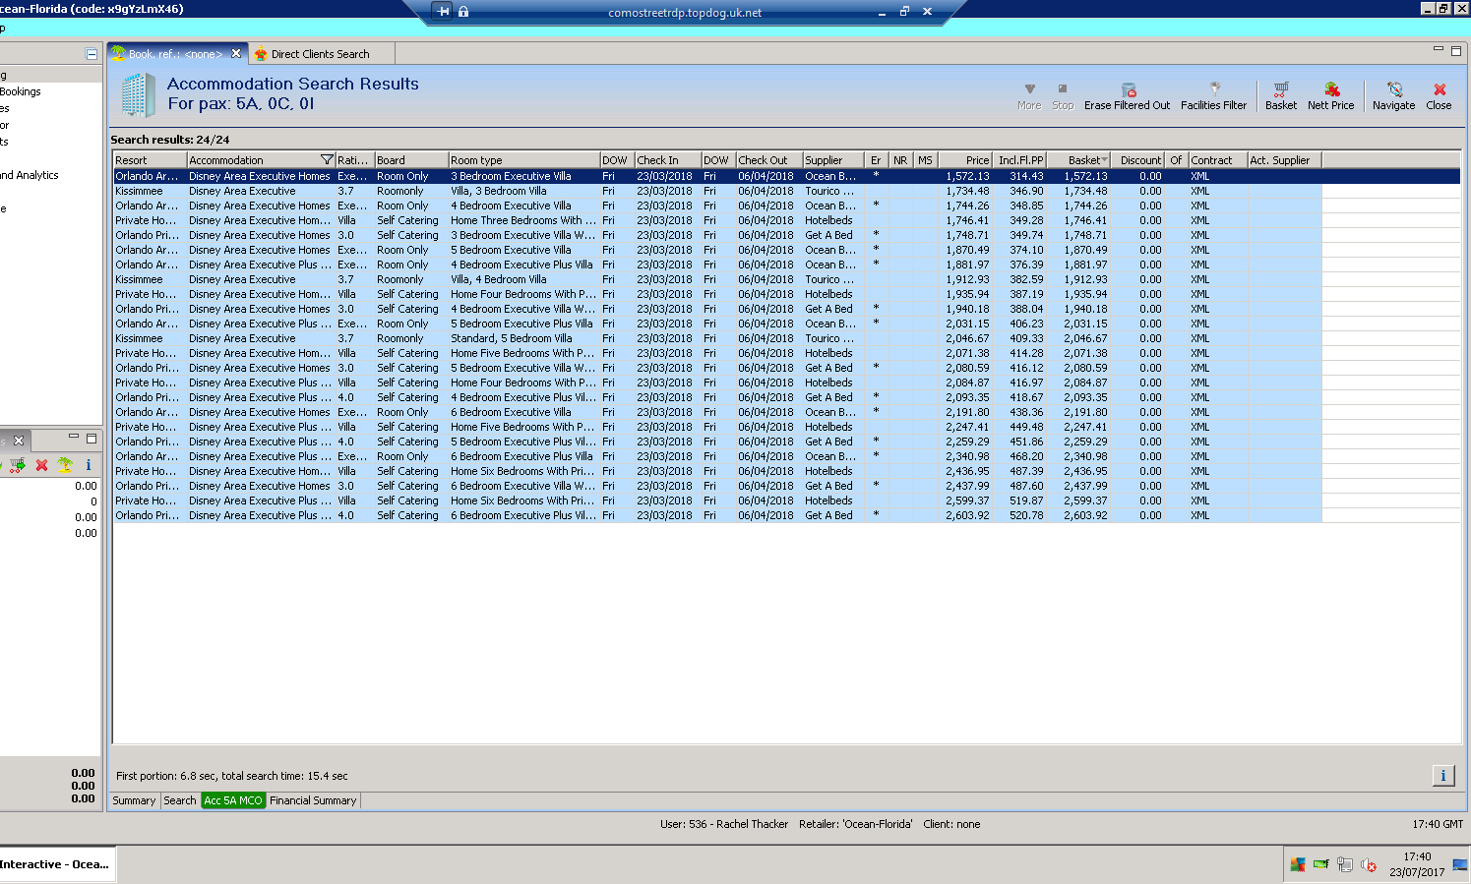Click the 'Search results: 24/24' label
Screen dimensions: 1471x884
tap(170, 140)
